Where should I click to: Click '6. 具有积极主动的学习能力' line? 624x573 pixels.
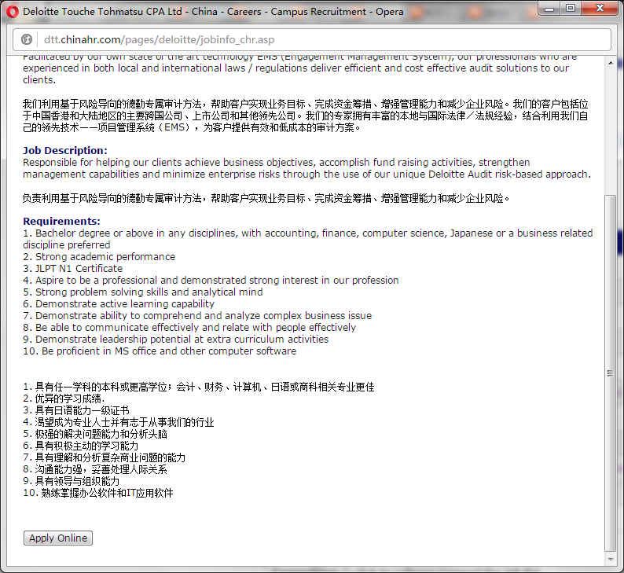coord(81,446)
